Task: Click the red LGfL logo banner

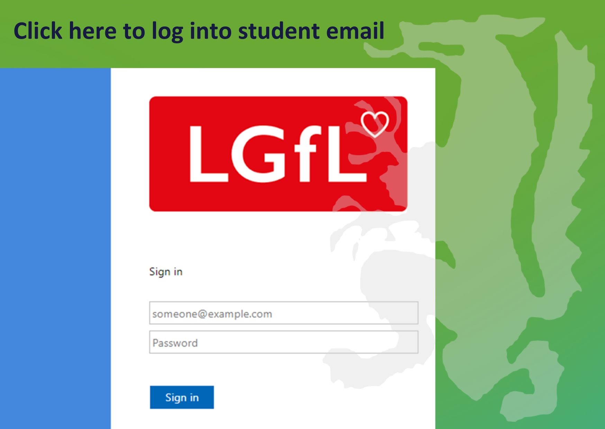Action: click(x=278, y=154)
